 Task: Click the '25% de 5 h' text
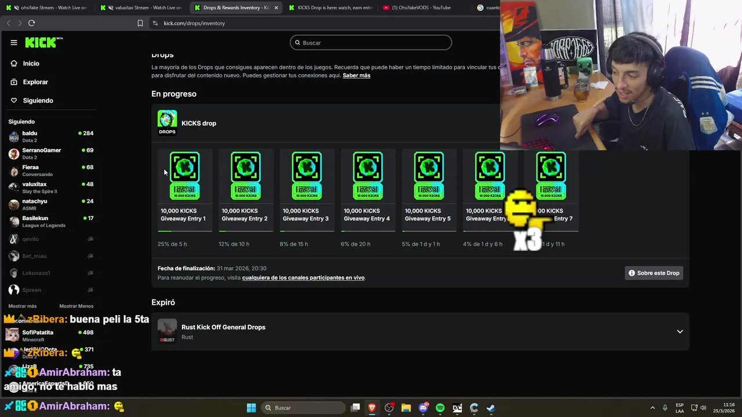172,244
